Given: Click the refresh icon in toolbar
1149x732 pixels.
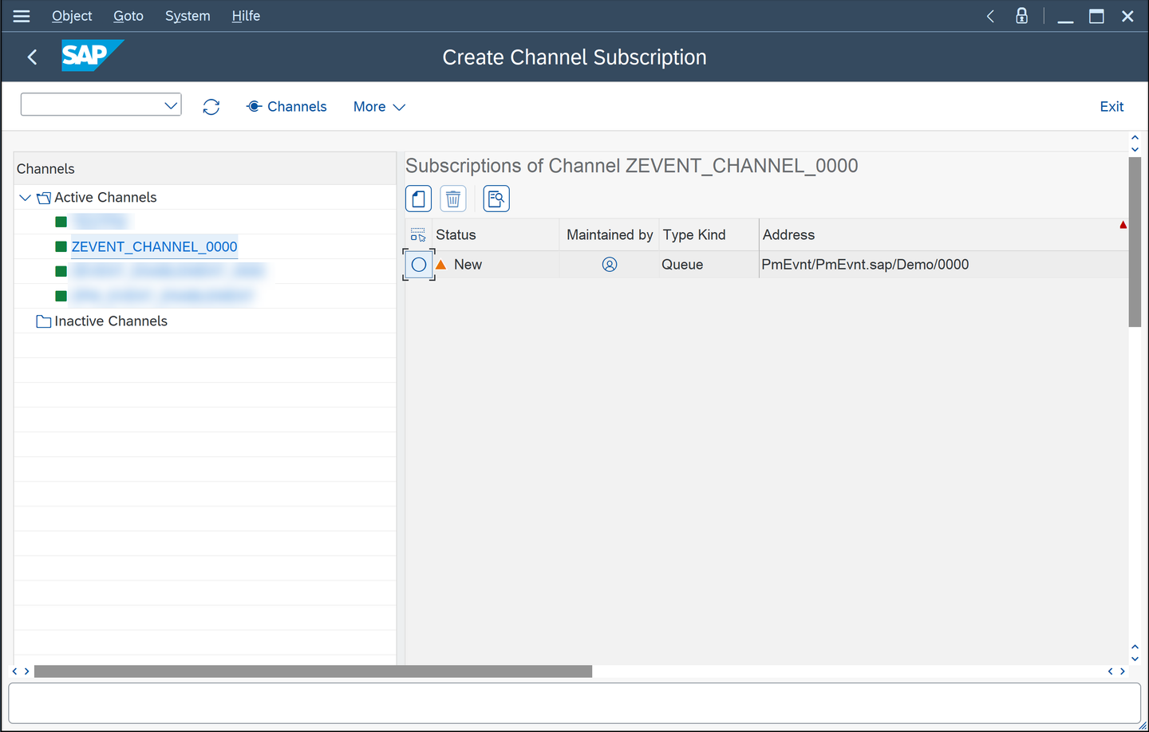Looking at the screenshot, I should [211, 107].
